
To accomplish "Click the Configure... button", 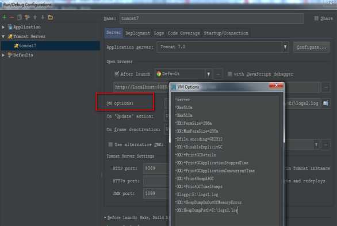I will coord(312,47).
